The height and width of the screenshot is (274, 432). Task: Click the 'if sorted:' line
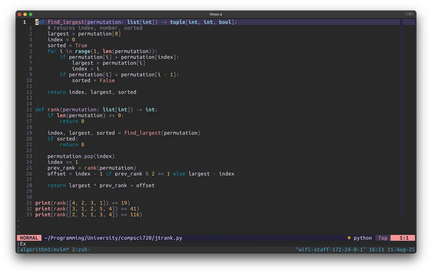[62, 139]
